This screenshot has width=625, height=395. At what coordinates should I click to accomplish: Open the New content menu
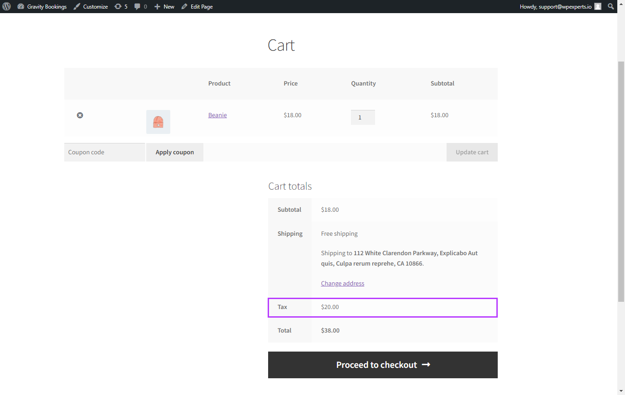point(164,6)
